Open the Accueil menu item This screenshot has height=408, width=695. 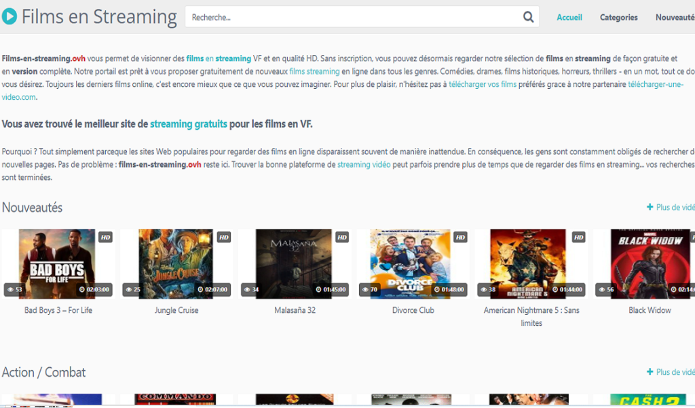(569, 17)
